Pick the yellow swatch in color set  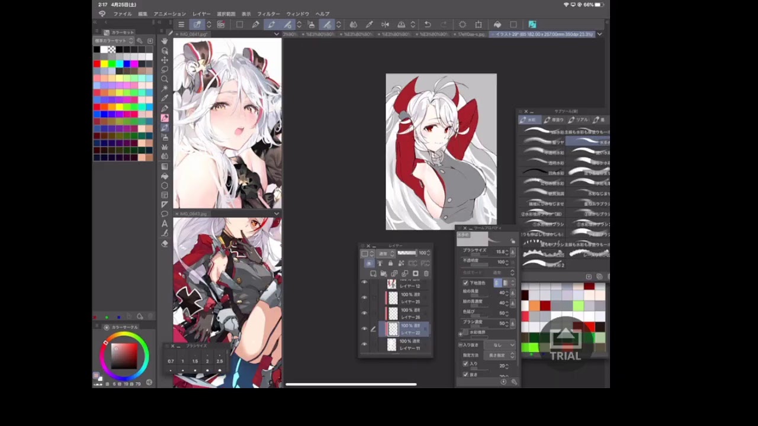(104, 63)
